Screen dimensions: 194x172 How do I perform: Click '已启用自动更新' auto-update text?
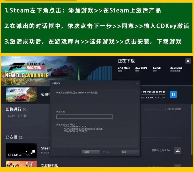pos(173,109)
